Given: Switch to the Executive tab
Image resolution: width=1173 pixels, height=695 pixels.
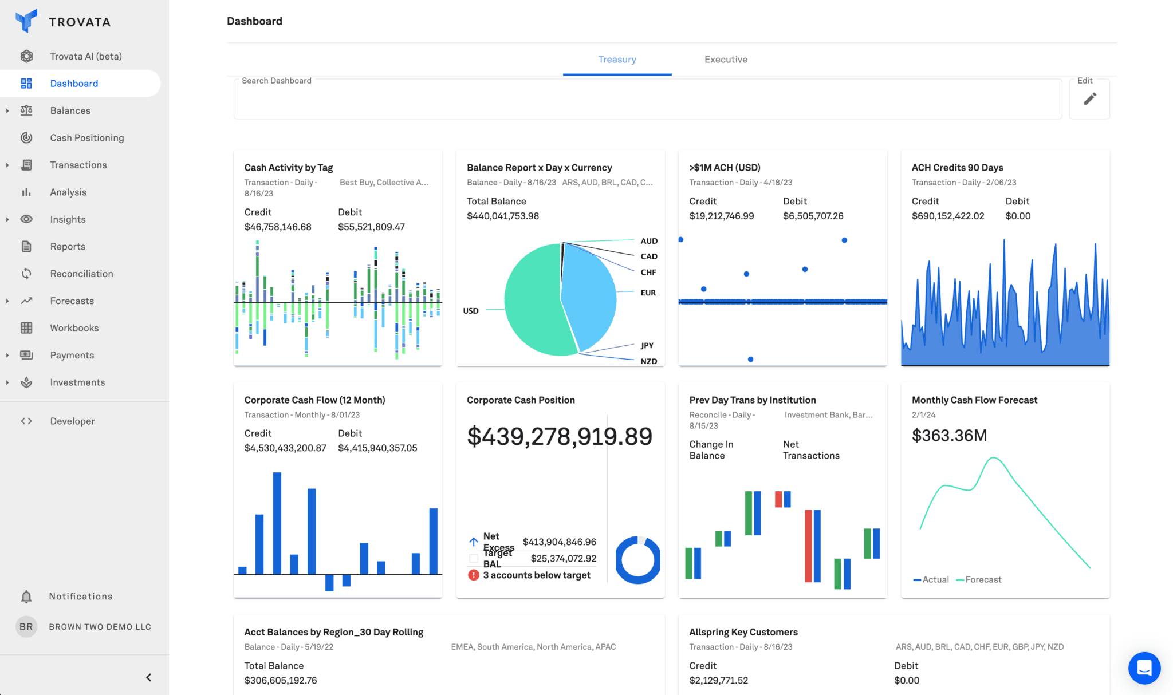Looking at the screenshot, I should 726,60.
